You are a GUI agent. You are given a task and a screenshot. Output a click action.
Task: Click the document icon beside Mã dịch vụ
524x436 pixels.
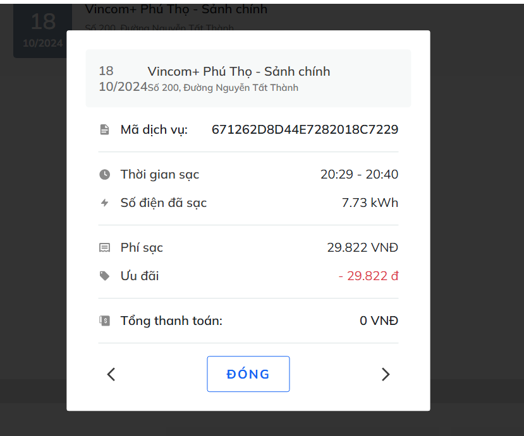pyautogui.click(x=104, y=130)
